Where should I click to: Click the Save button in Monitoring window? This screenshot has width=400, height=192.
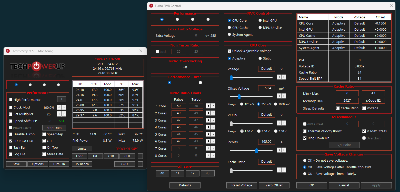pos(16,164)
